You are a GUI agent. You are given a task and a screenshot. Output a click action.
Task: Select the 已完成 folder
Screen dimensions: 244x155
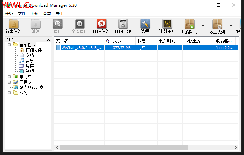[25, 82]
